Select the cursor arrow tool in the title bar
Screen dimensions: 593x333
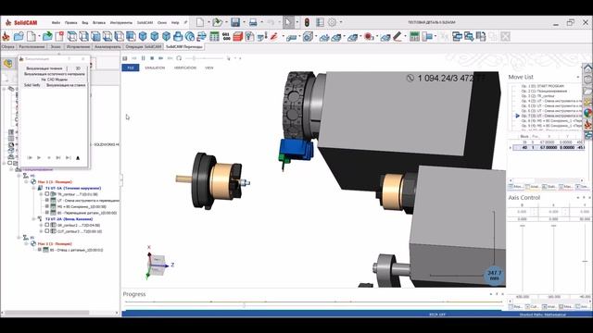pyautogui.click(x=288, y=22)
